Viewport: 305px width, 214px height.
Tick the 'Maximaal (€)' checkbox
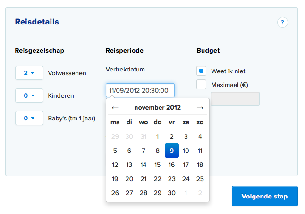[201, 85]
